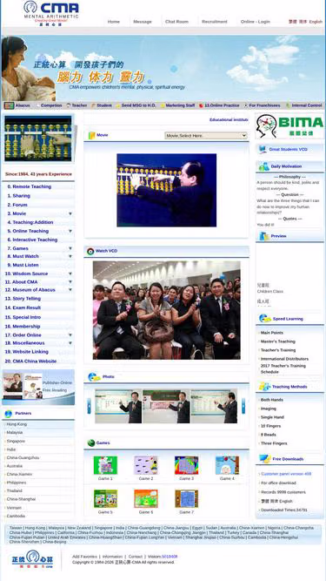
Task: Expand the 3. Movie submenu arrow
Action: 70,213
